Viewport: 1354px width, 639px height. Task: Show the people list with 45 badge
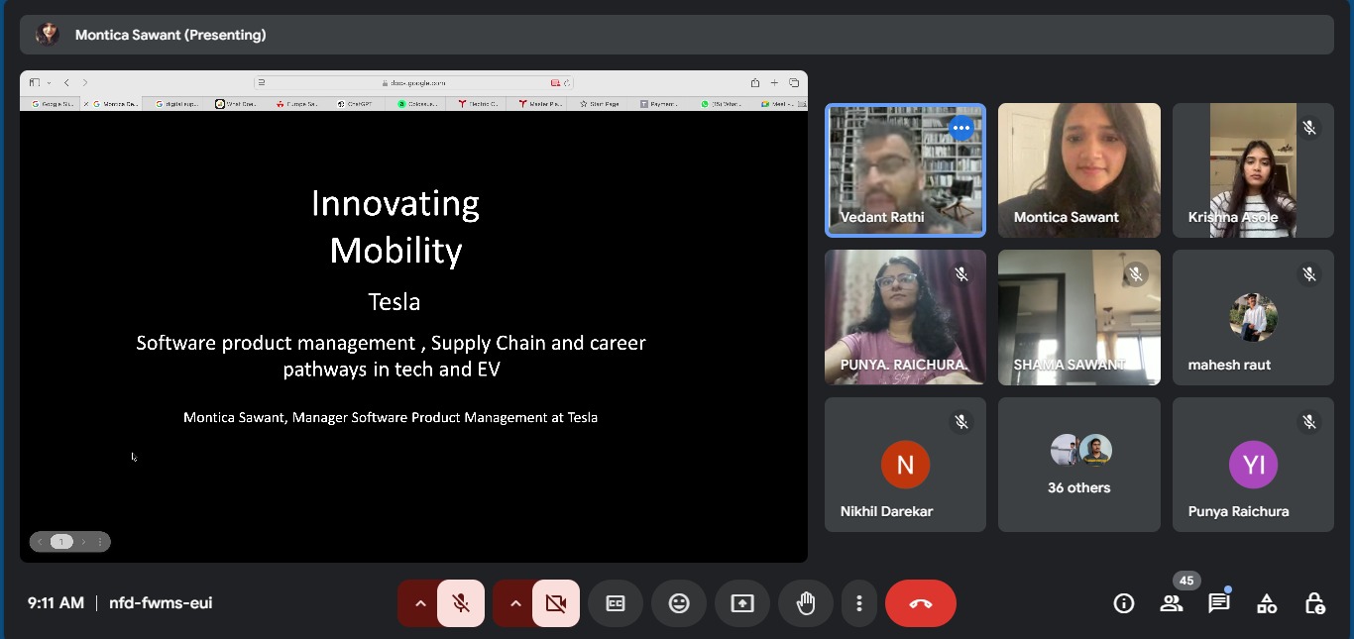1172,603
